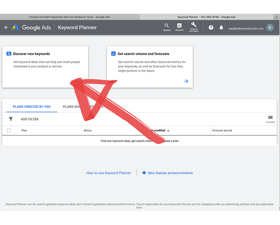Click the Status column header
This screenshot has width=280, height=225.
point(87,130)
